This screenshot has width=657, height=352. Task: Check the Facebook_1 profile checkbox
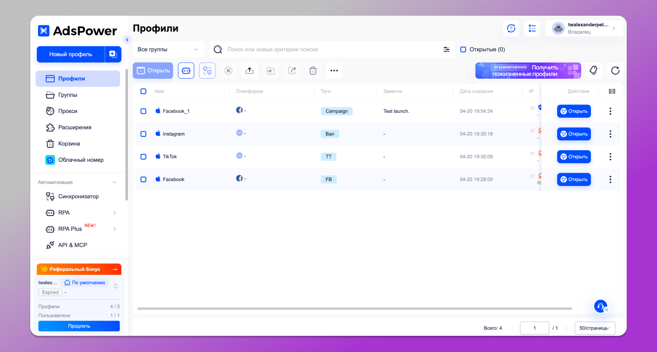coord(143,111)
